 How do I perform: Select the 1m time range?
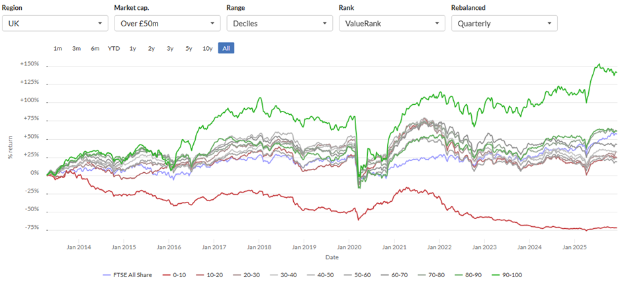point(58,48)
